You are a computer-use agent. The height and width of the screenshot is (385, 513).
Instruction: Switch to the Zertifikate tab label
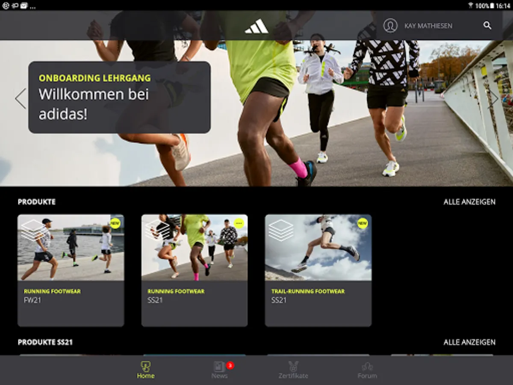[x=293, y=376]
